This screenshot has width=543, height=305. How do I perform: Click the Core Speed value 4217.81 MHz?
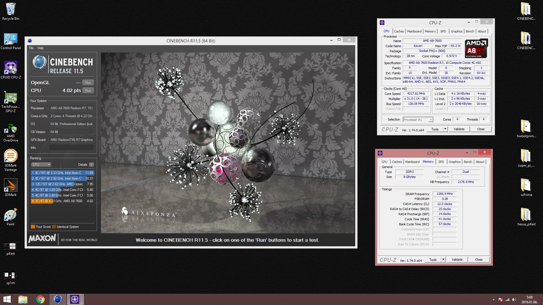tap(416, 94)
